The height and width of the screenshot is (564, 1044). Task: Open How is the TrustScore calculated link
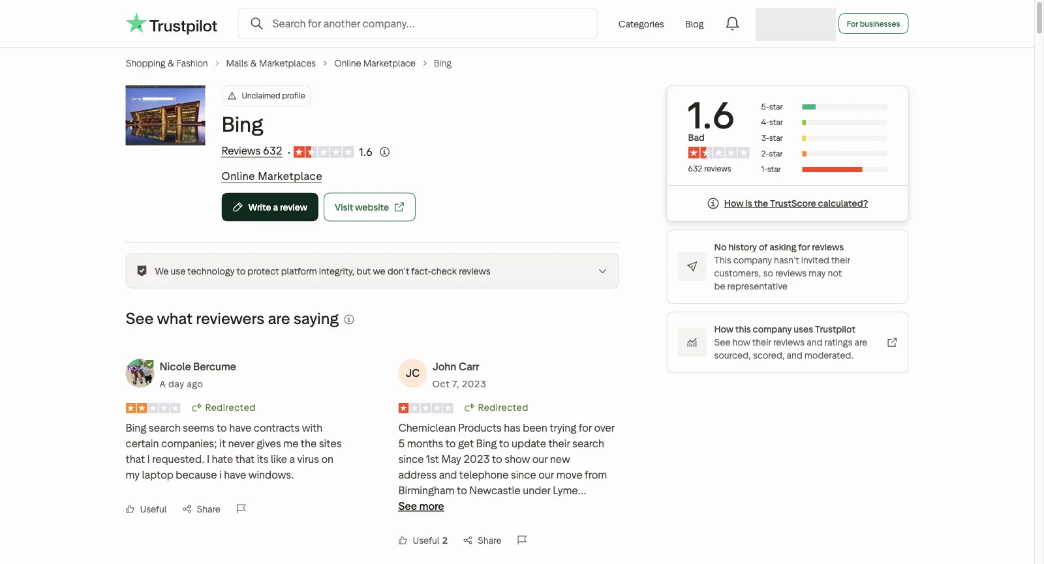point(796,203)
